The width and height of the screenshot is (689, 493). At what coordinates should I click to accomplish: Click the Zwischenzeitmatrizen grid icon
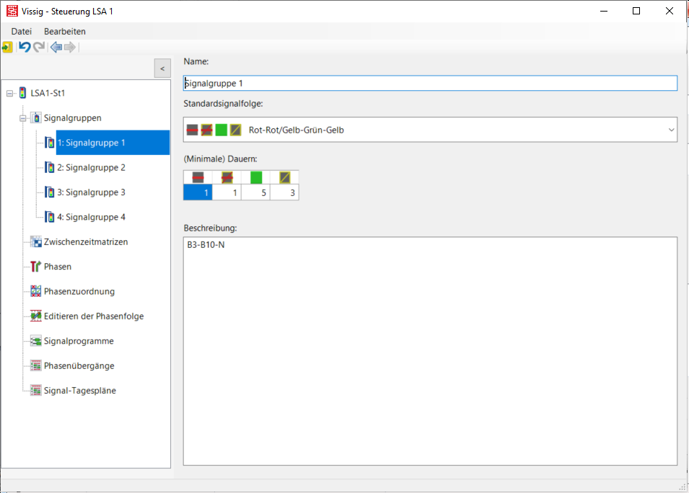tap(36, 242)
